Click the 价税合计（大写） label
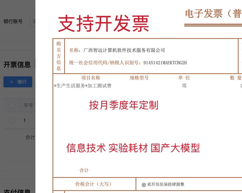The width and height of the screenshot is (242, 193). (x=93, y=184)
